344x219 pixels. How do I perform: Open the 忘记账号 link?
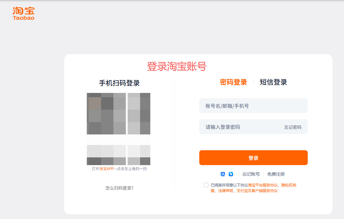251,174
